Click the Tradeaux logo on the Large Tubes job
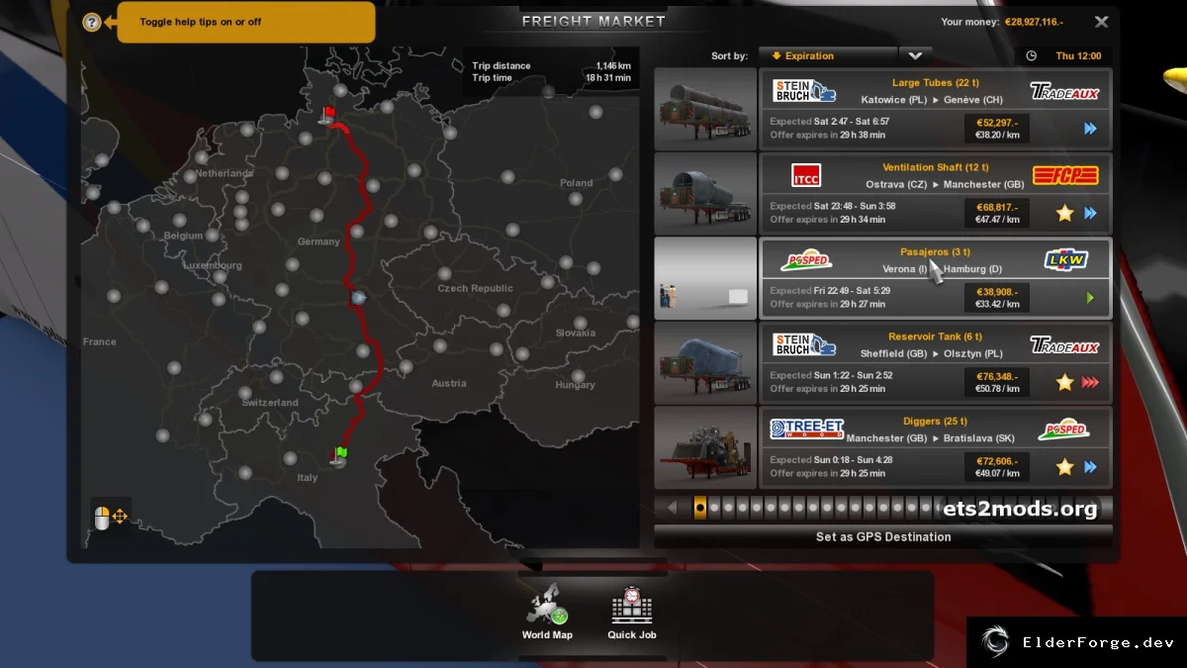Viewport: 1187px width, 668px height. tap(1064, 92)
